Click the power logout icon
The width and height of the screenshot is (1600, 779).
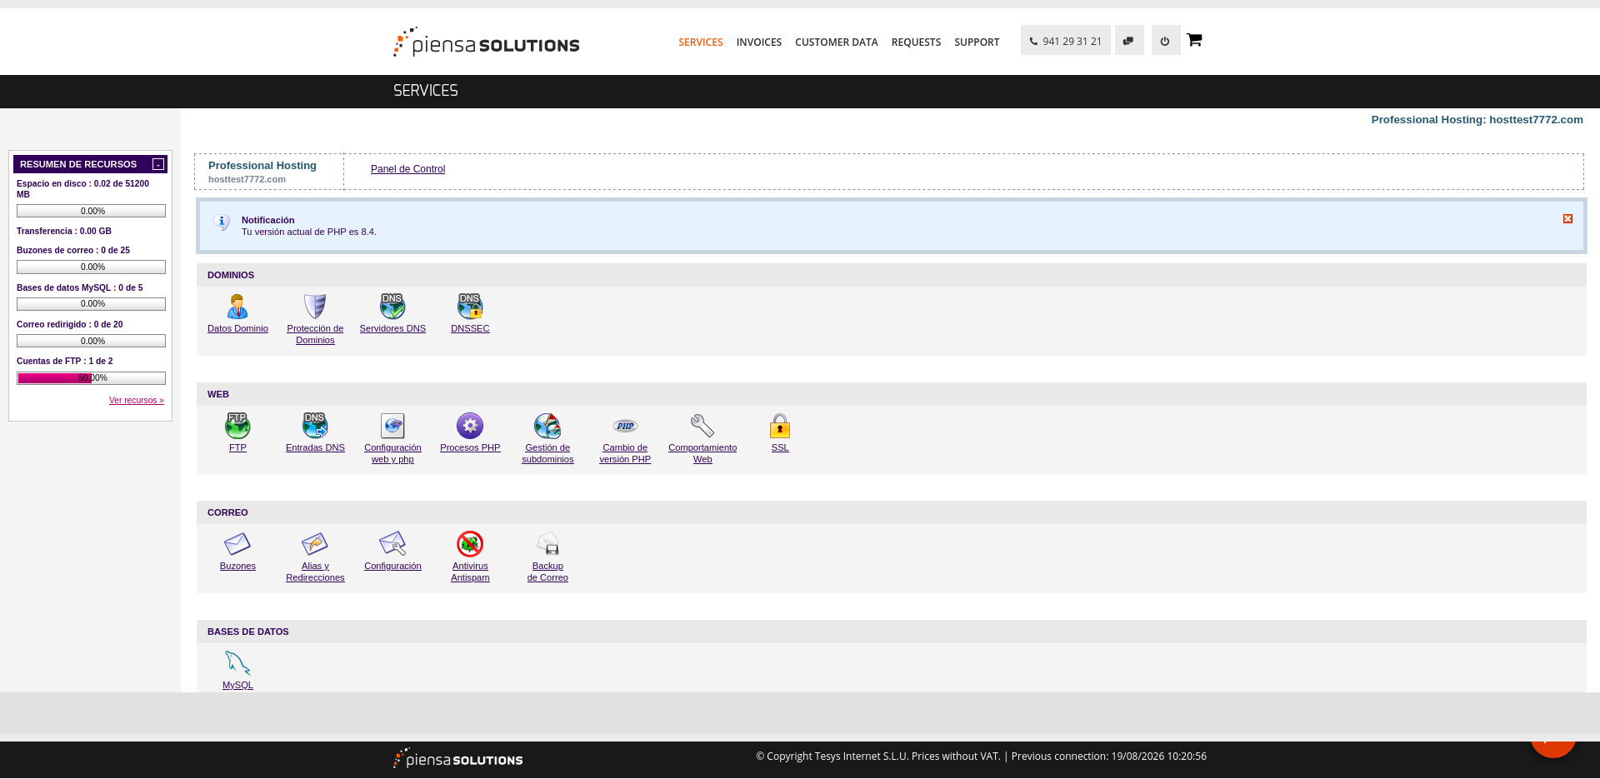(x=1165, y=40)
